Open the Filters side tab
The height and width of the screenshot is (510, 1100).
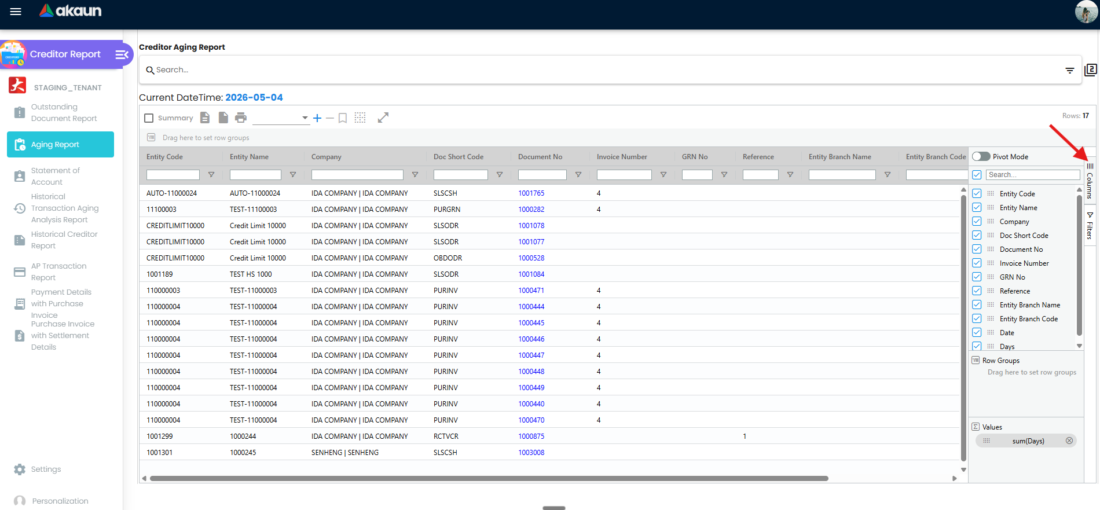1090,225
